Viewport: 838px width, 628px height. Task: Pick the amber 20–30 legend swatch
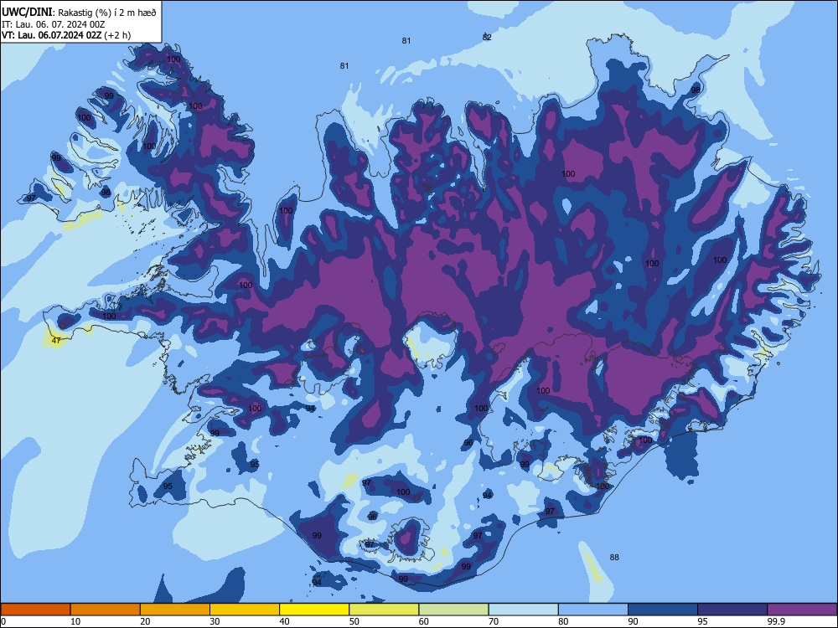(175, 610)
